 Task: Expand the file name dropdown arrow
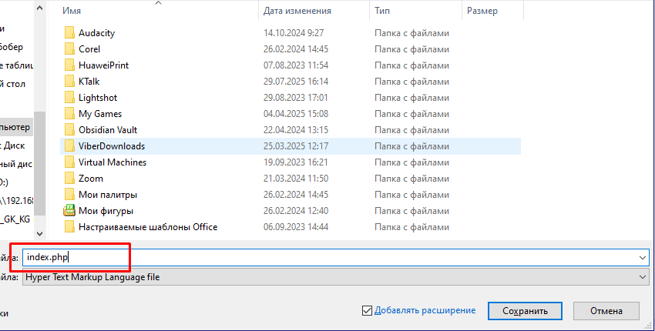(x=643, y=258)
